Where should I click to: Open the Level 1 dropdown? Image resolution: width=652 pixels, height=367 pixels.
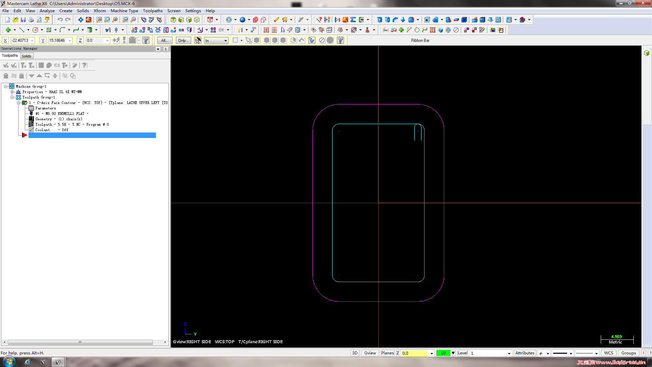pos(509,353)
